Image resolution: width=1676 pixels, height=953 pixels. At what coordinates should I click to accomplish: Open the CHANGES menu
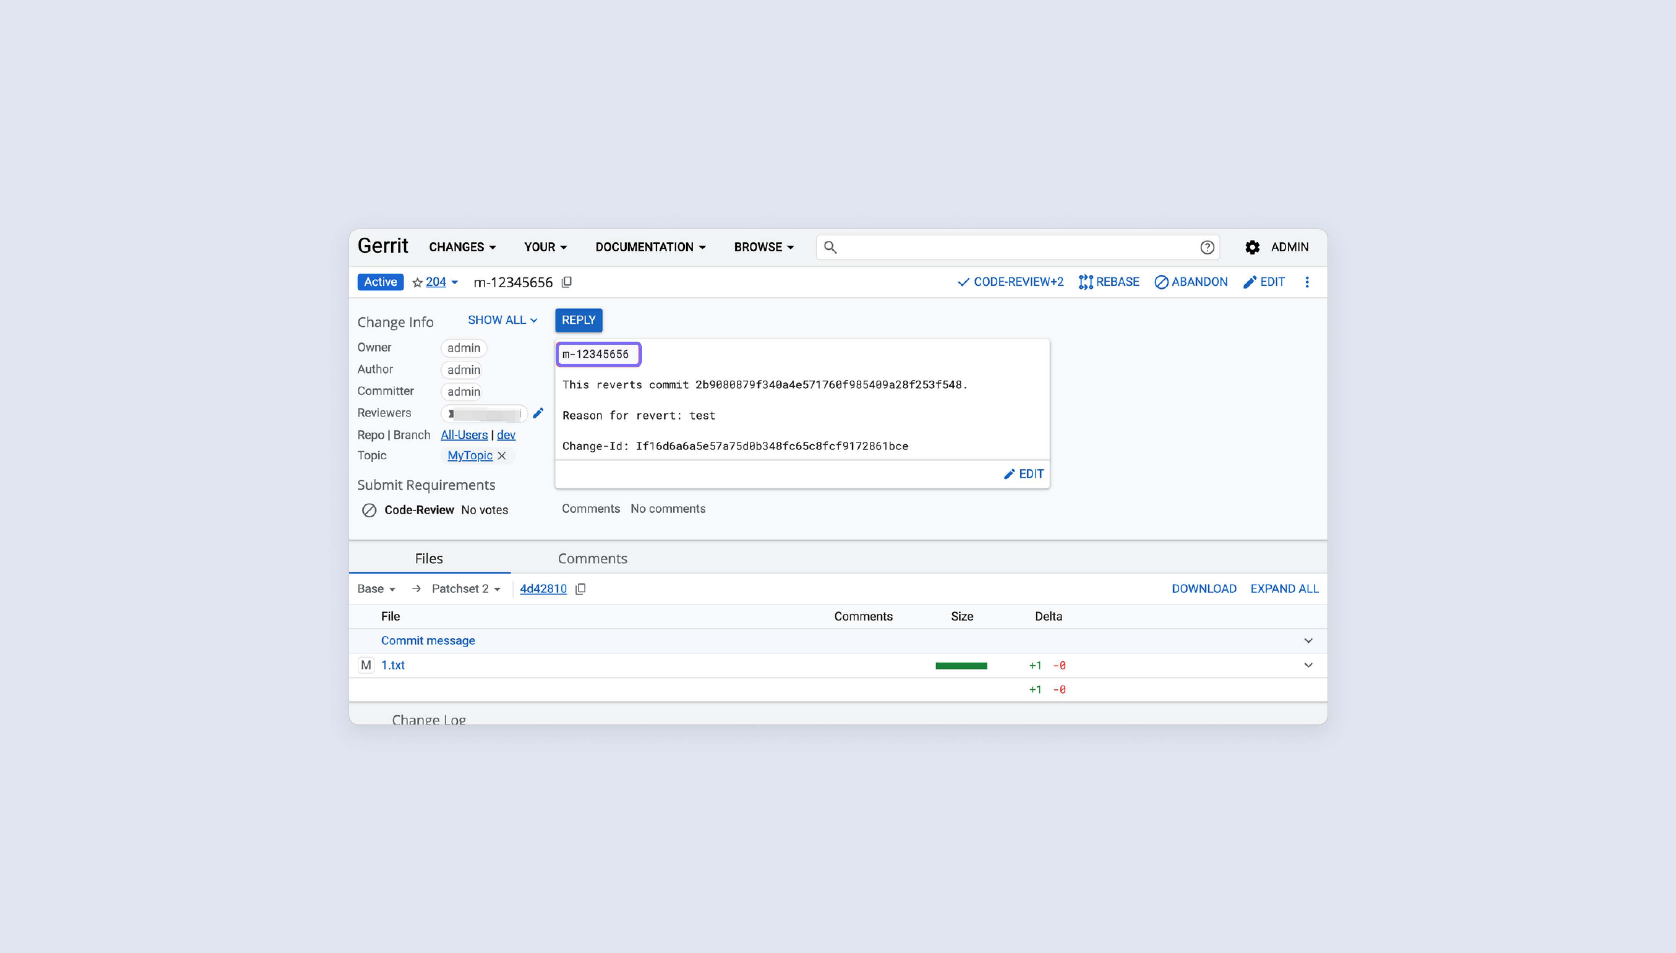pyautogui.click(x=463, y=247)
